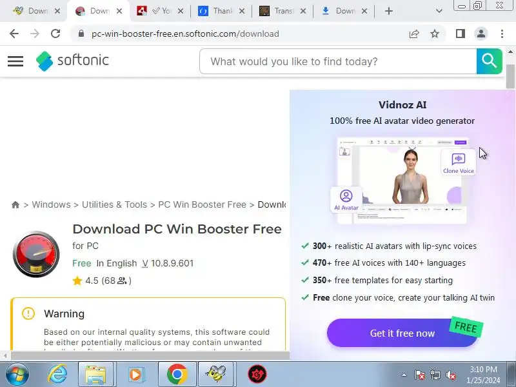Click the Chrome taskbar icon
Image resolution: width=516 pixels, height=387 pixels.
pyautogui.click(x=177, y=375)
